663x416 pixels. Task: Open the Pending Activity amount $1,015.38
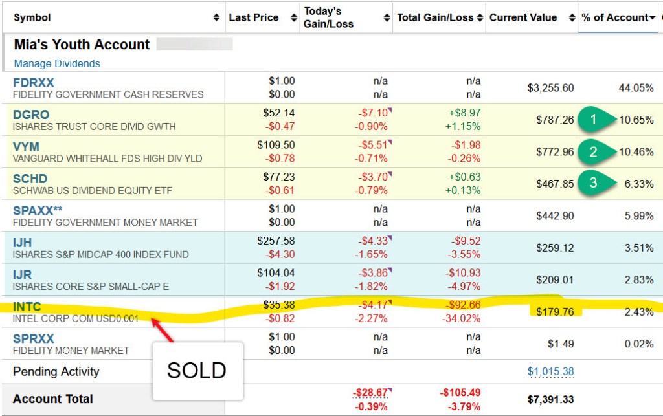[550, 372]
